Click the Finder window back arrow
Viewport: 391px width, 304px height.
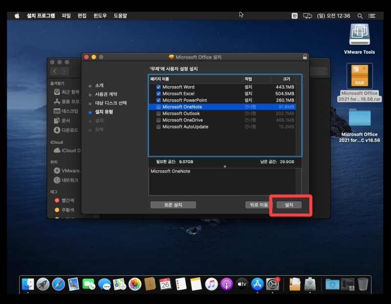tap(55, 71)
